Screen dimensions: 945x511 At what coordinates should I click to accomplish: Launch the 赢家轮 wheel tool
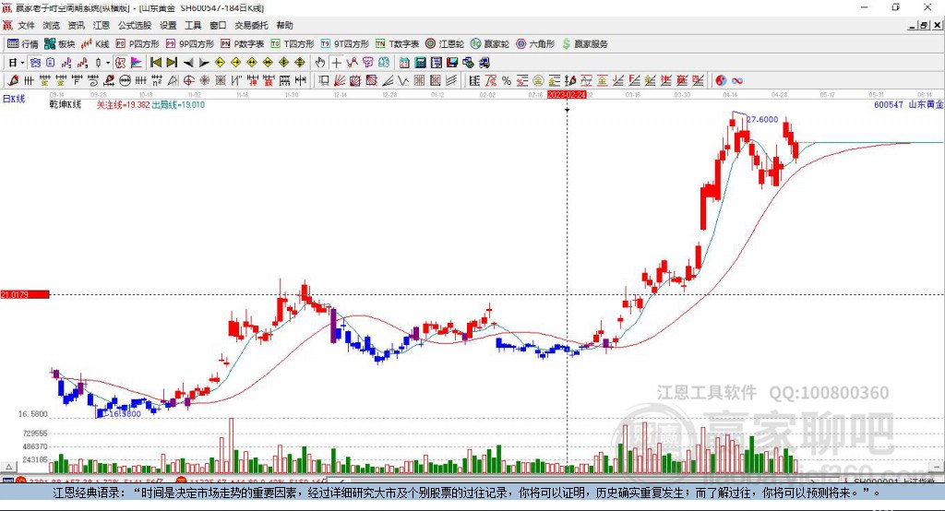pyautogui.click(x=490, y=44)
